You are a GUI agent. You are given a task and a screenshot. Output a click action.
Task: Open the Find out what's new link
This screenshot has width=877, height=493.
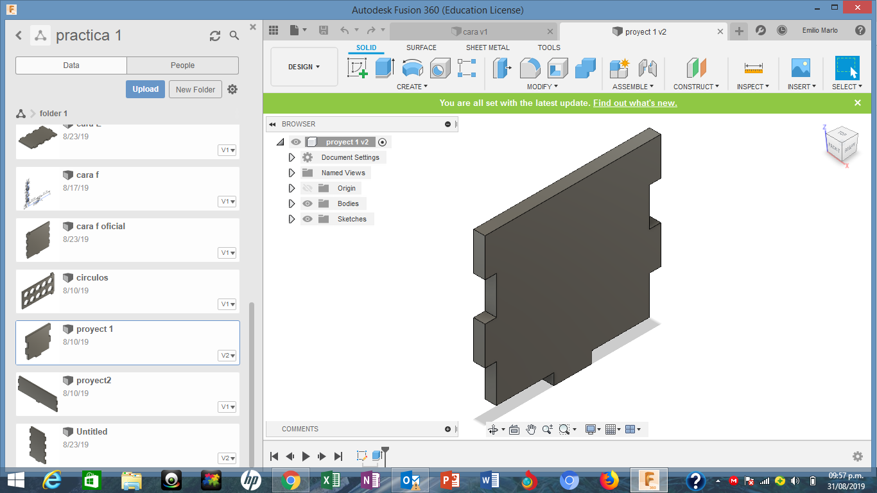(x=635, y=103)
